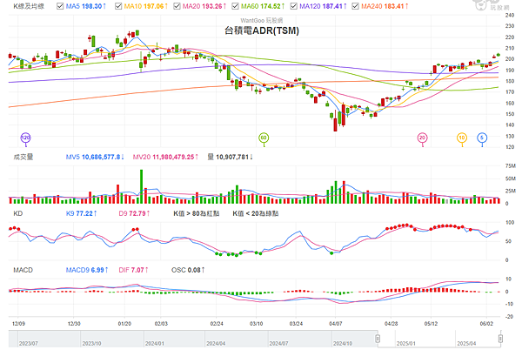Image resolution: width=522 pixels, height=350 pixels.
Task: Click the KD panel title label
Action: click(18, 213)
